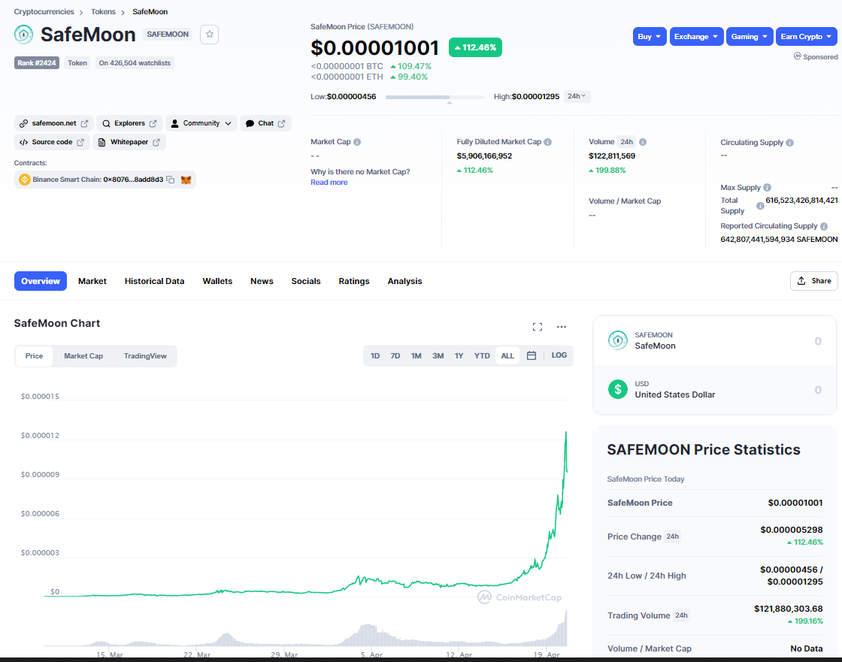
Task: Open the Chat link
Action: [x=265, y=123]
